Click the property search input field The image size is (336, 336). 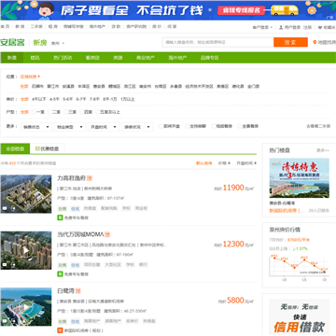click(x=218, y=42)
